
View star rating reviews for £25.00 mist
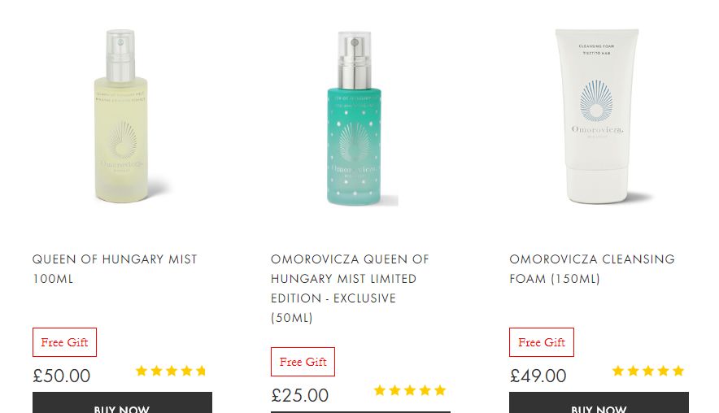point(410,390)
